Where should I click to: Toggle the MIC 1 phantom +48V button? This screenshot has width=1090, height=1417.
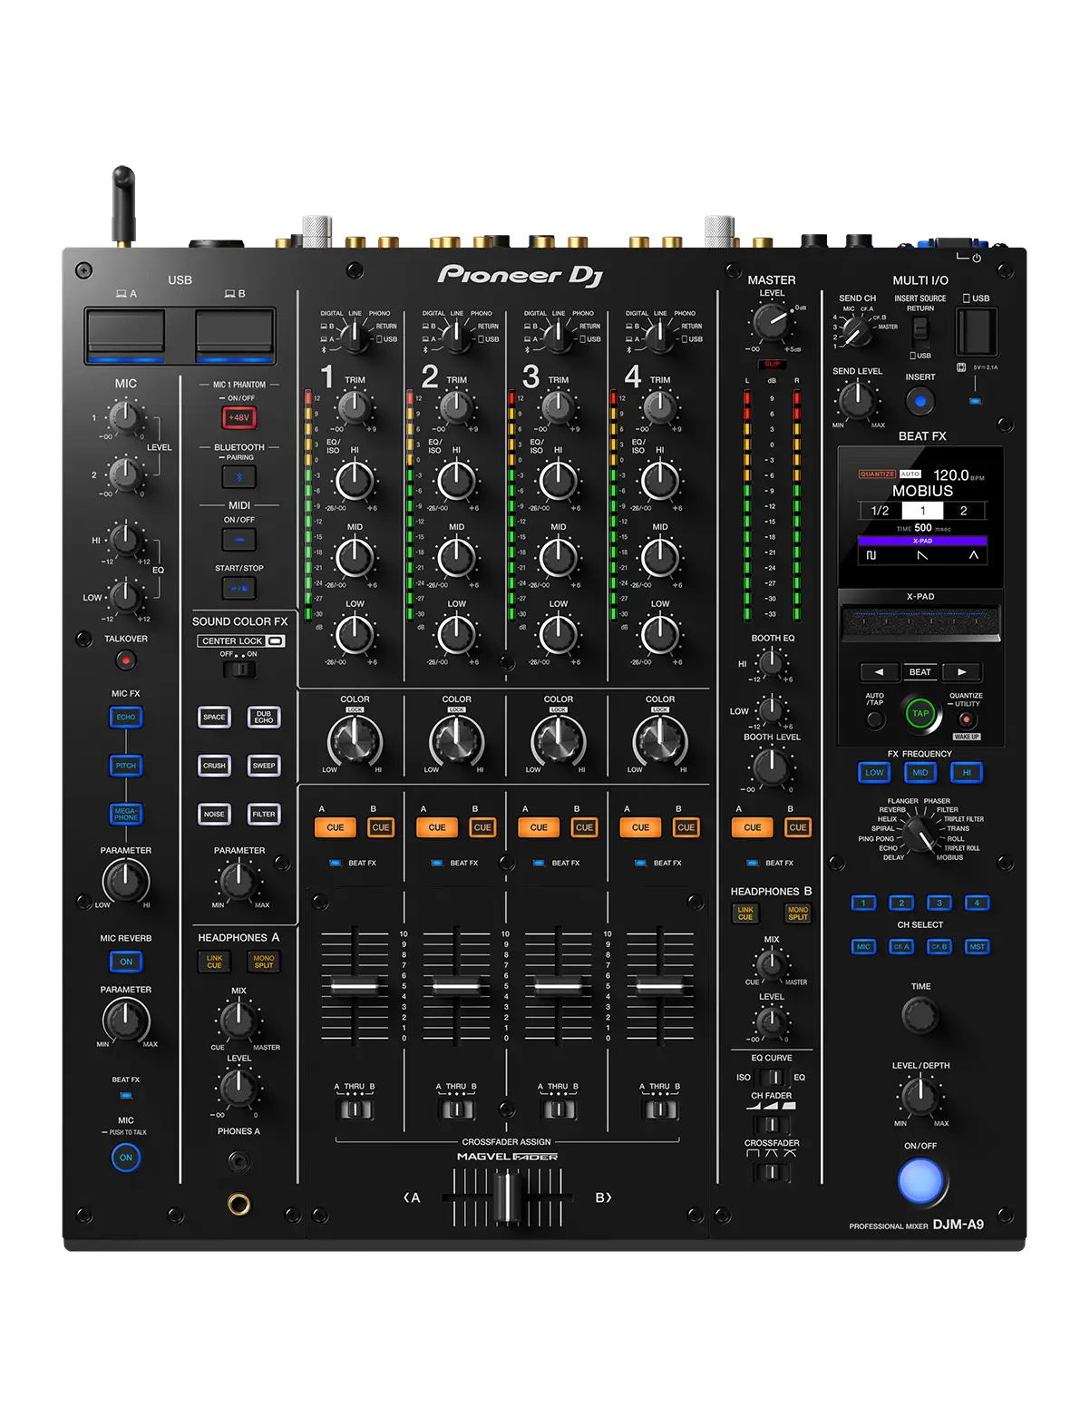(x=239, y=417)
